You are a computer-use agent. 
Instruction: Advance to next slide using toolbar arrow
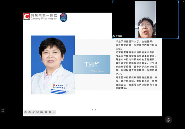pos(29,112)
